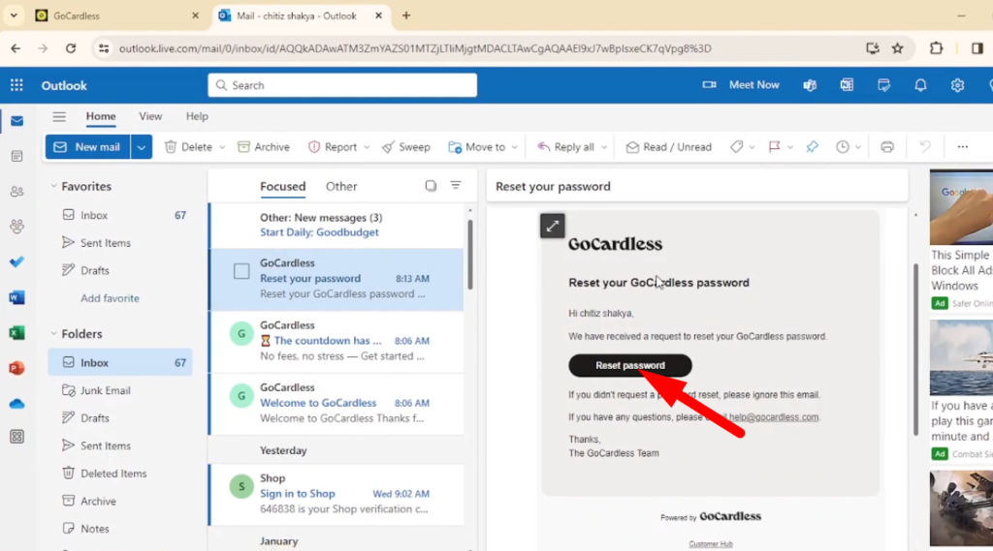Collapse the Folders section
Image resolution: width=993 pixels, height=551 pixels.
54,333
